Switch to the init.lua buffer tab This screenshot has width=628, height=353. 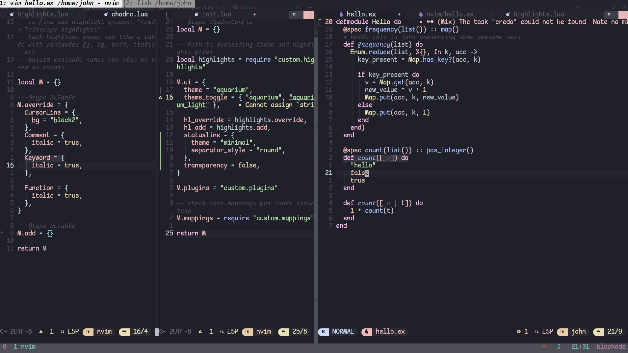[x=217, y=14]
